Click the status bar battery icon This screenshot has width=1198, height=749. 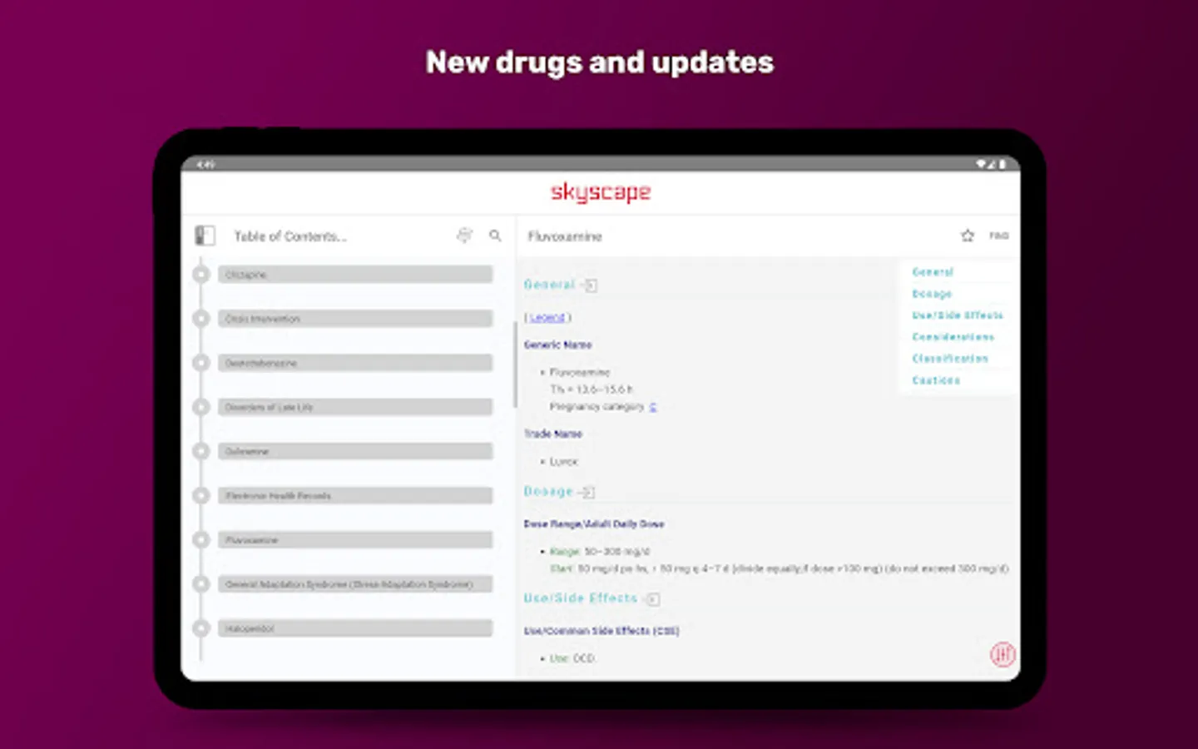(1003, 164)
